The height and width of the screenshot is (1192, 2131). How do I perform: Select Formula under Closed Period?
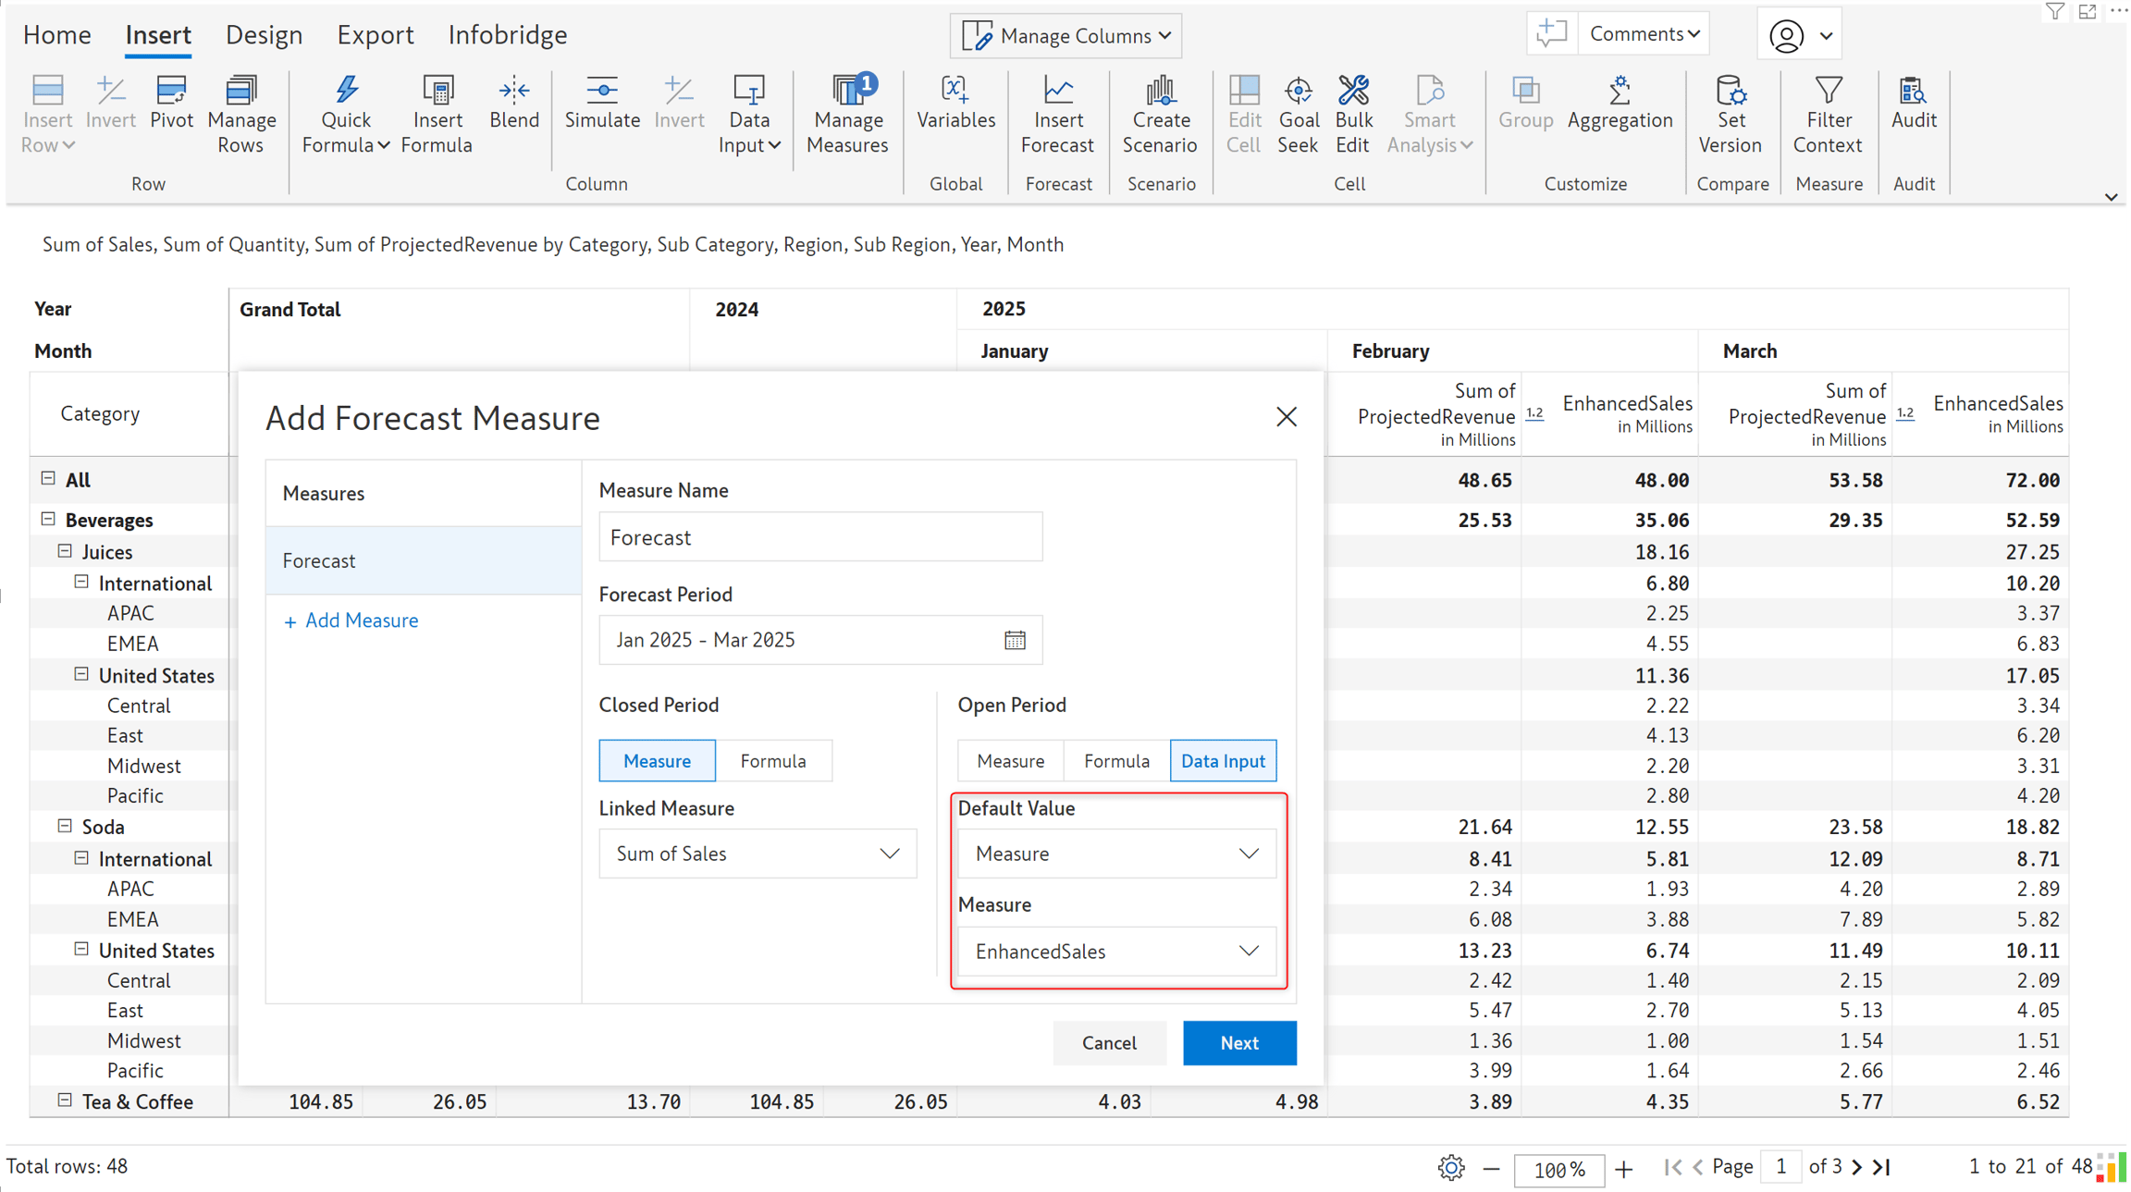pyautogui.click(x=772, y=760)
